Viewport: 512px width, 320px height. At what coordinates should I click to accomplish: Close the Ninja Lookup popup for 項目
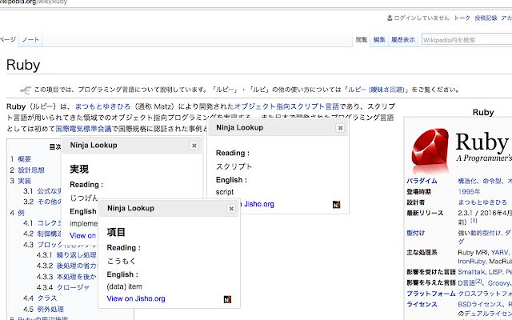pos(231,209)
